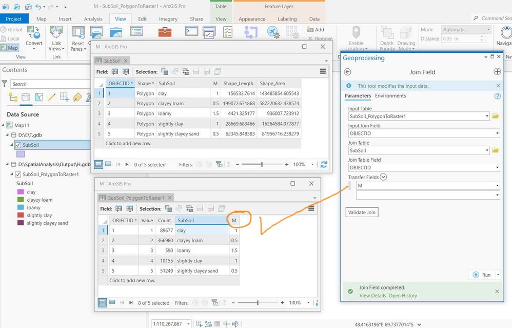512x328 pixels.
Task: Click List By Labeling icon
Action: click(x=77, y=97)
